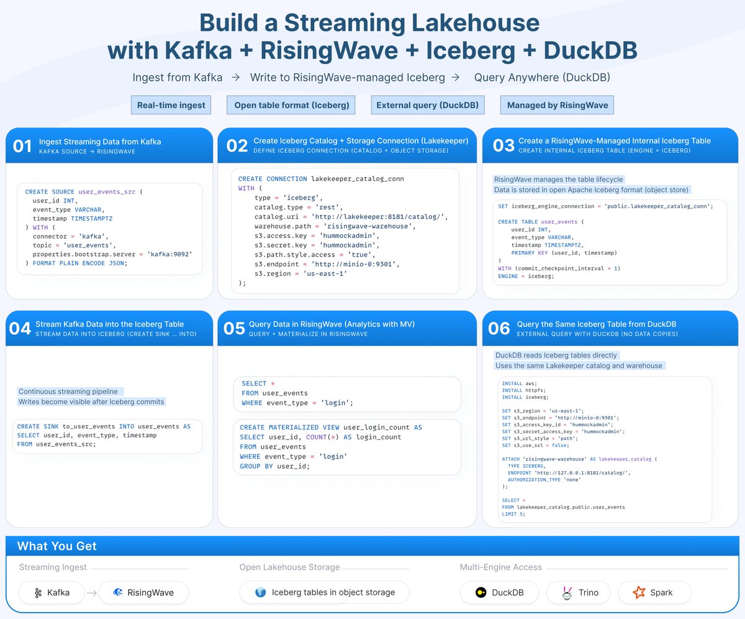Click "Uses the same Lakekeeper catalog and warehouse" note

coord(579,365)
